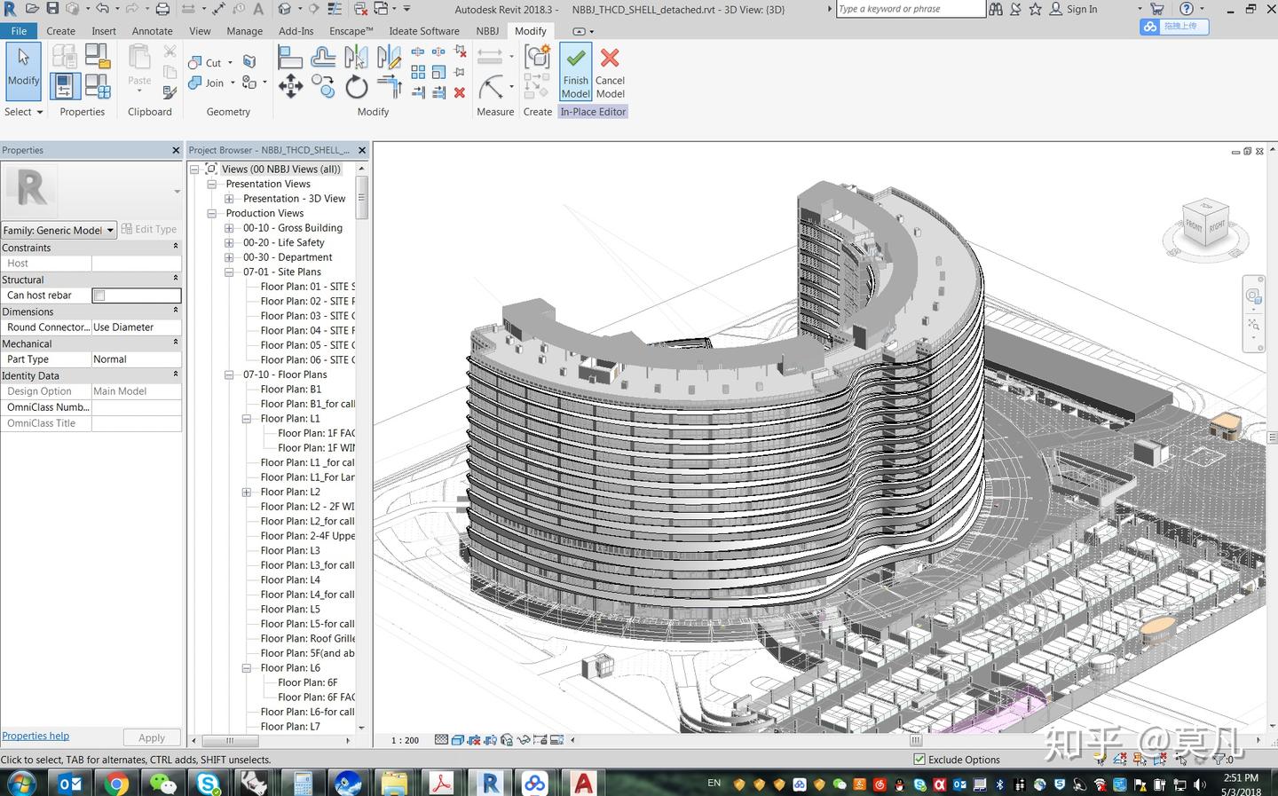
Task: Collapse the Production Views node
Action: [x=211, y=214]
